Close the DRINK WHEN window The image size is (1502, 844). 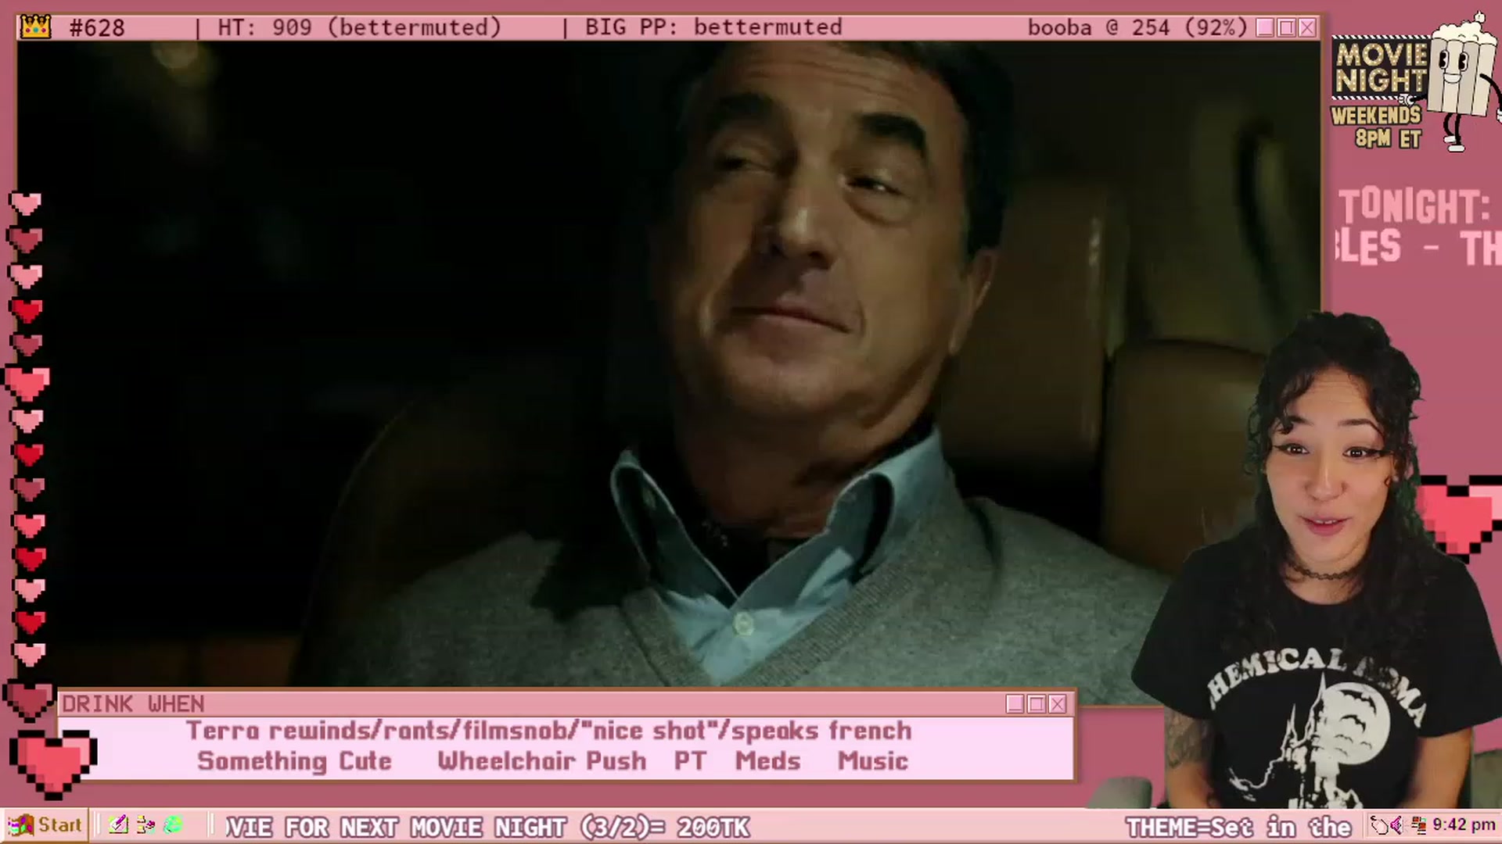[1058, 704]
